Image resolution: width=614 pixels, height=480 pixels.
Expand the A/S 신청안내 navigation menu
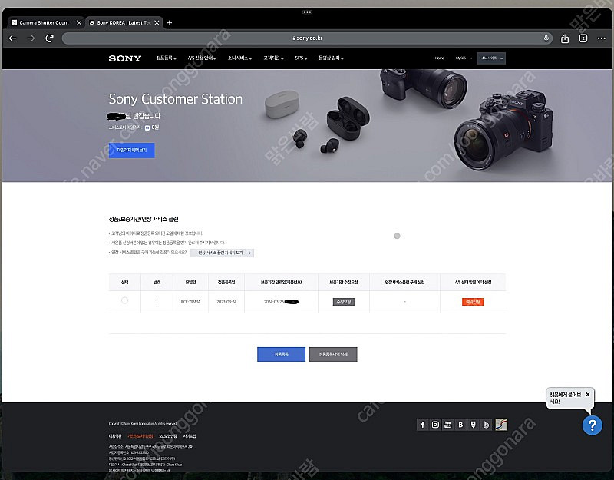click(202, 58)
